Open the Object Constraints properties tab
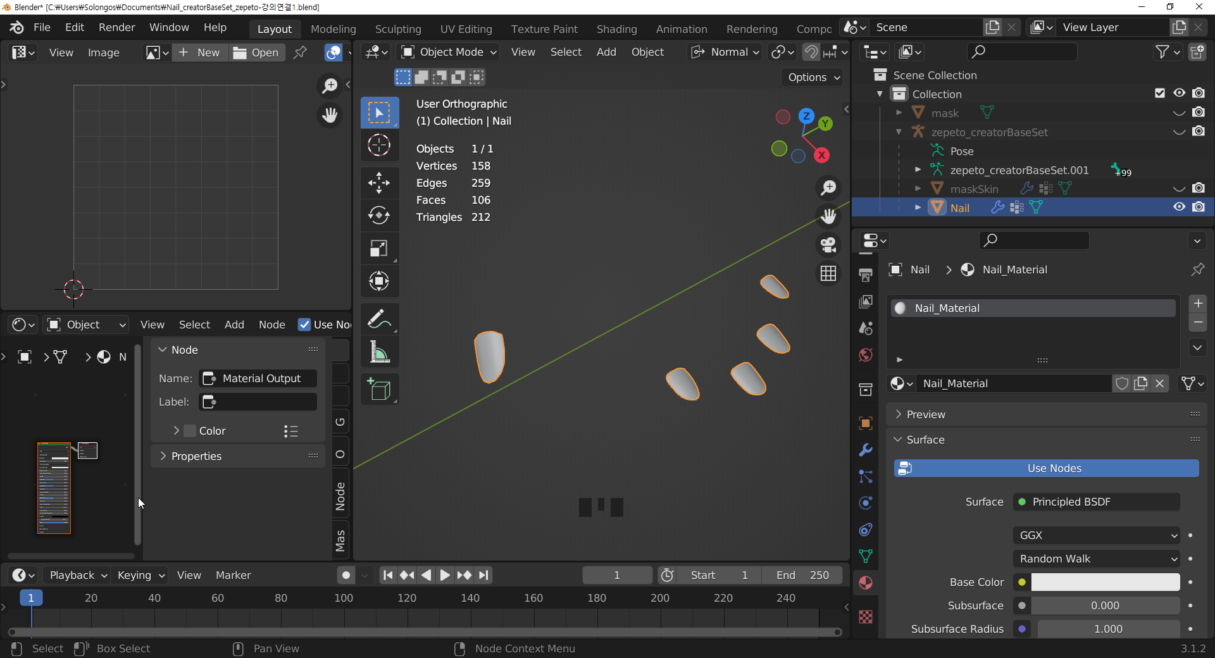 [x=866, y=530]
